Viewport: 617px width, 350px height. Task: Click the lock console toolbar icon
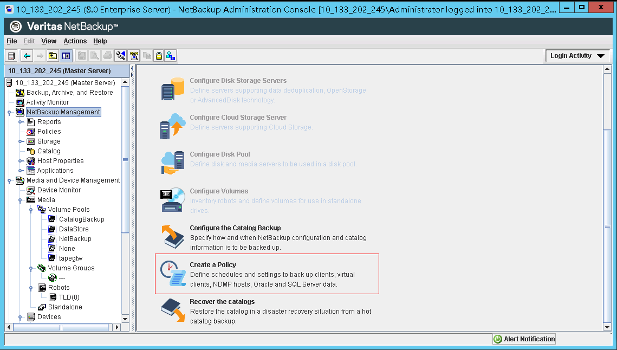158,55
